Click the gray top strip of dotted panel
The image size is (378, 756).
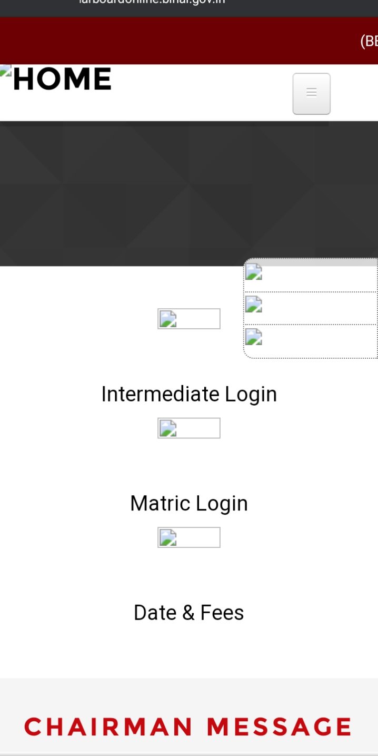311,262
